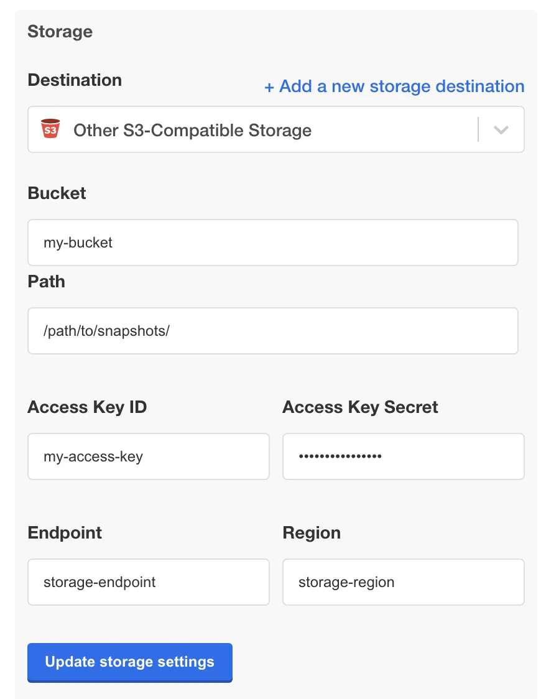Focus the Access Key ID input

click(149, 456)
